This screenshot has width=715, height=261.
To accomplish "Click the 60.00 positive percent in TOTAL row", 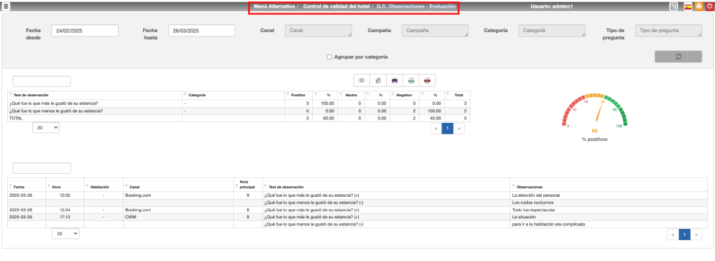I will point(328,118).
